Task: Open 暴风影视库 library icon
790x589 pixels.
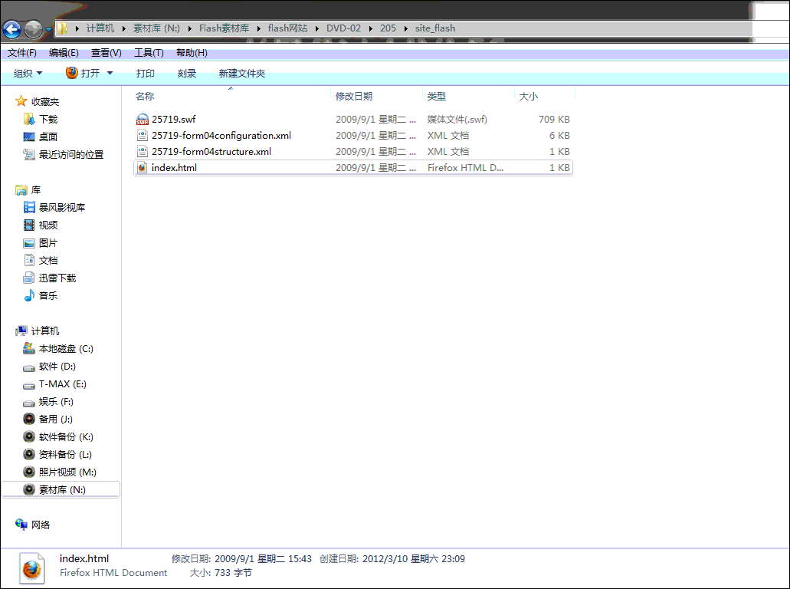Action: point(29,207)
